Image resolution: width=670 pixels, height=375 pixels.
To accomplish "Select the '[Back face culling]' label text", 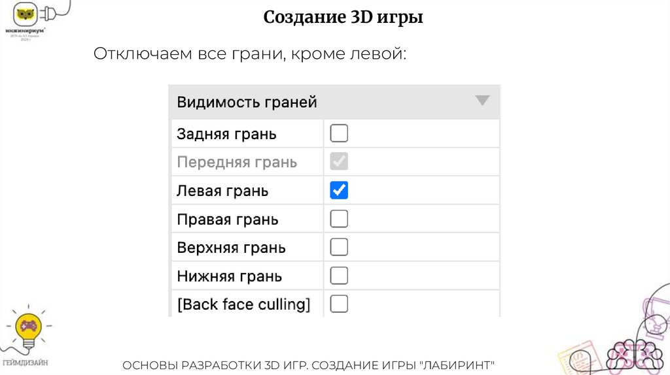I will [x=243, y=304].
